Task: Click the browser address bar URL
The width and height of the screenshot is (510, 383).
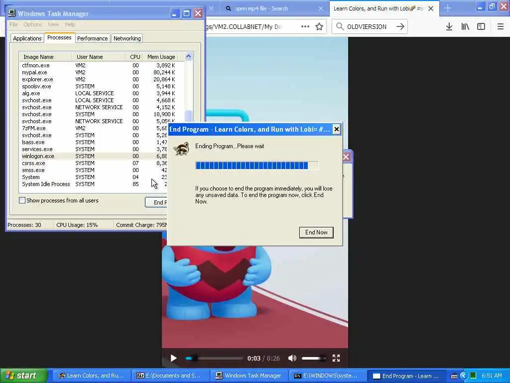Action: (x=243, y=27)
